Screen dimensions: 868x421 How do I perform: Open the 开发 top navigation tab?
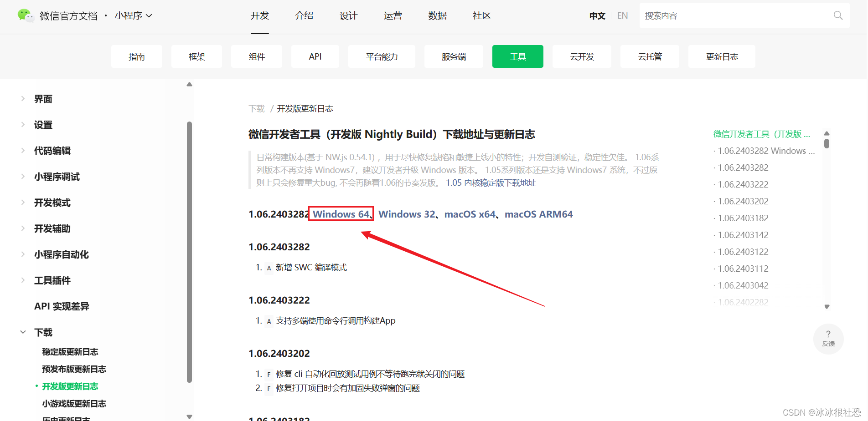click(260, 16)
